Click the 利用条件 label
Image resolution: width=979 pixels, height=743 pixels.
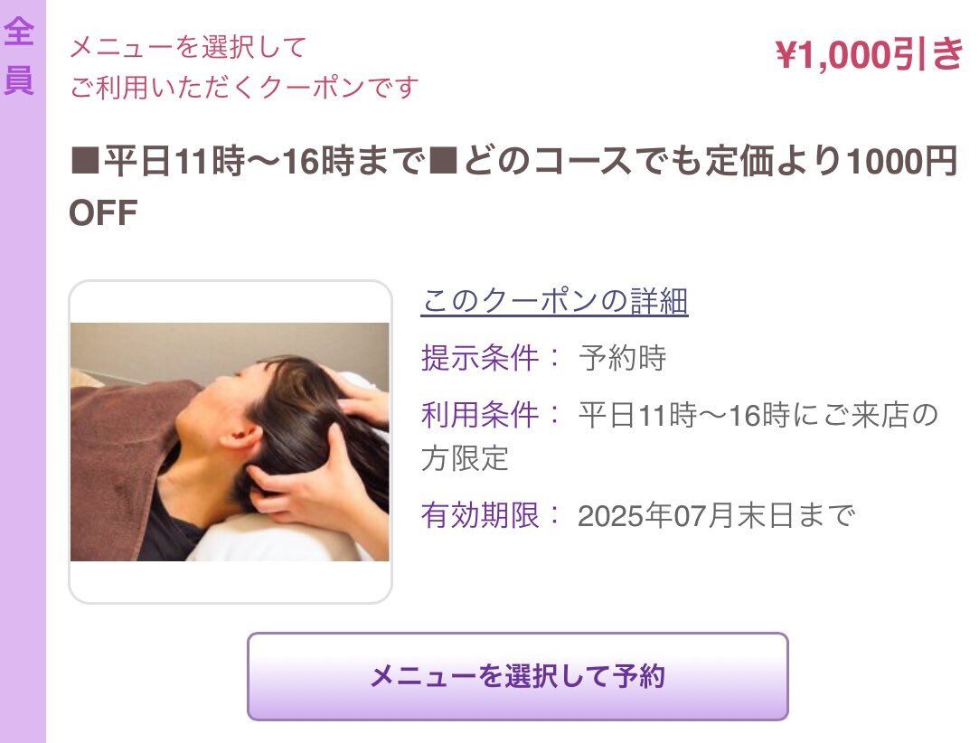(x=479, y=415)
